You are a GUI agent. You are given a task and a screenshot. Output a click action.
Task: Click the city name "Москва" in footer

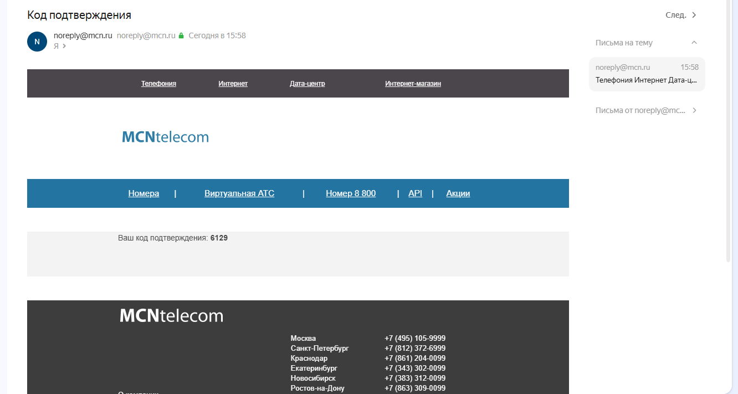[x=303, y=338]
